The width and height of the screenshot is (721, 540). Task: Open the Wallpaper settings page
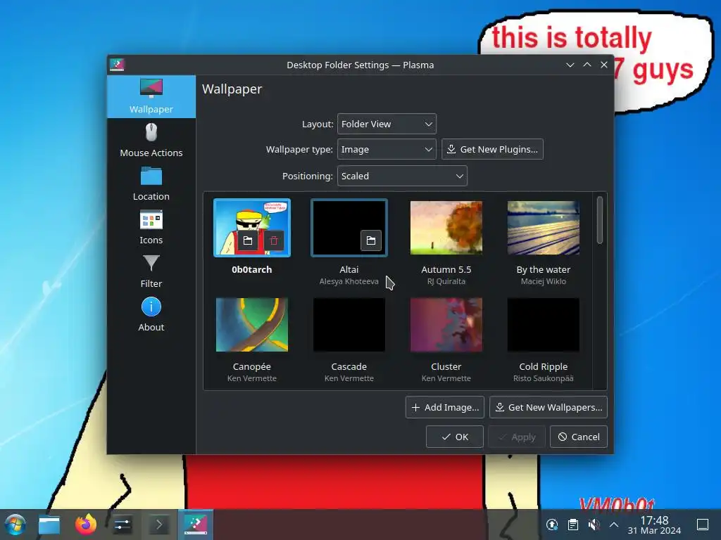point(151,96)
